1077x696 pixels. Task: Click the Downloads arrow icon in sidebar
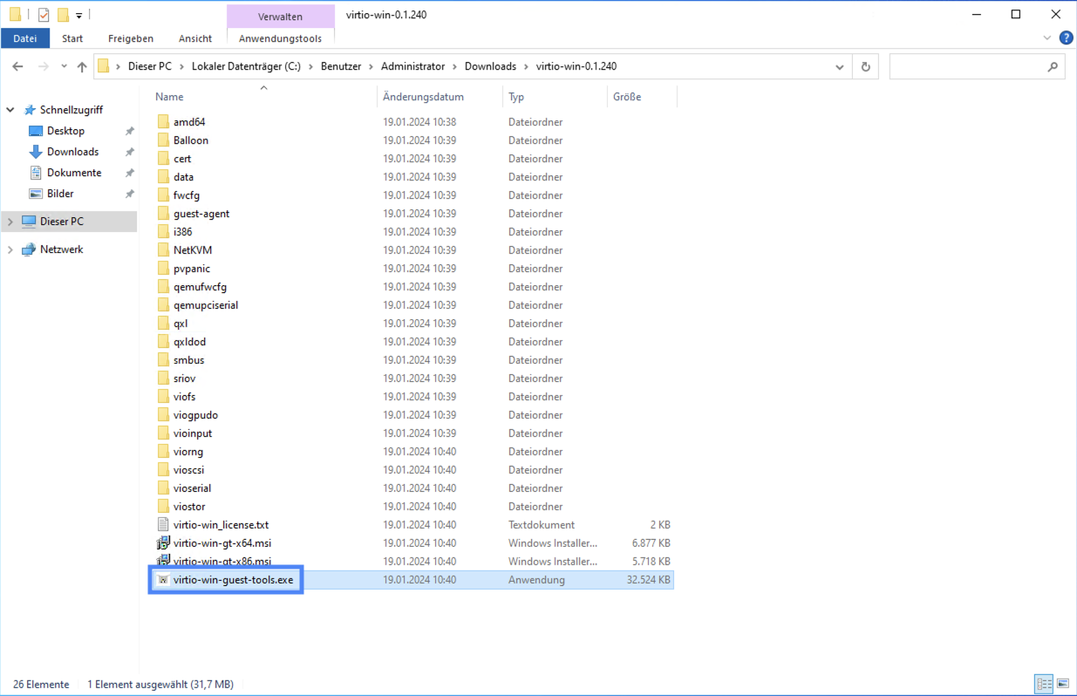(36, 152)
